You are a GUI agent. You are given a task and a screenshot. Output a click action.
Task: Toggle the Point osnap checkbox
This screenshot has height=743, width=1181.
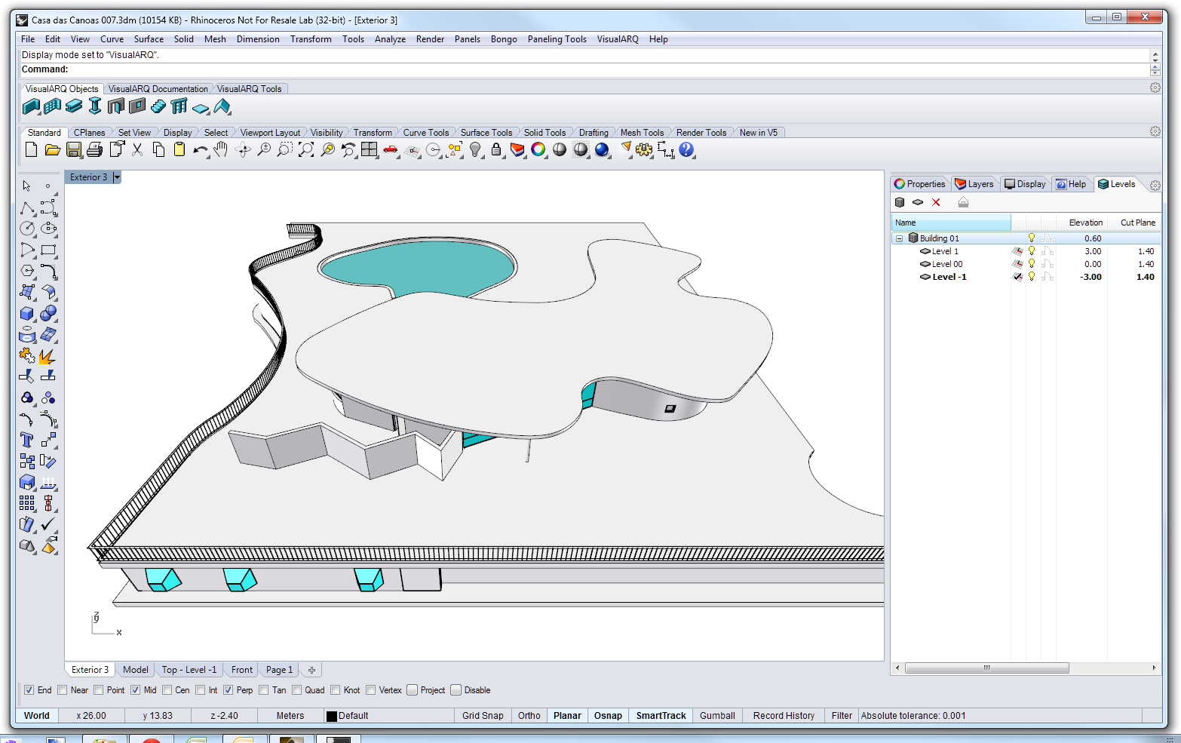click(x=98, y=689)
